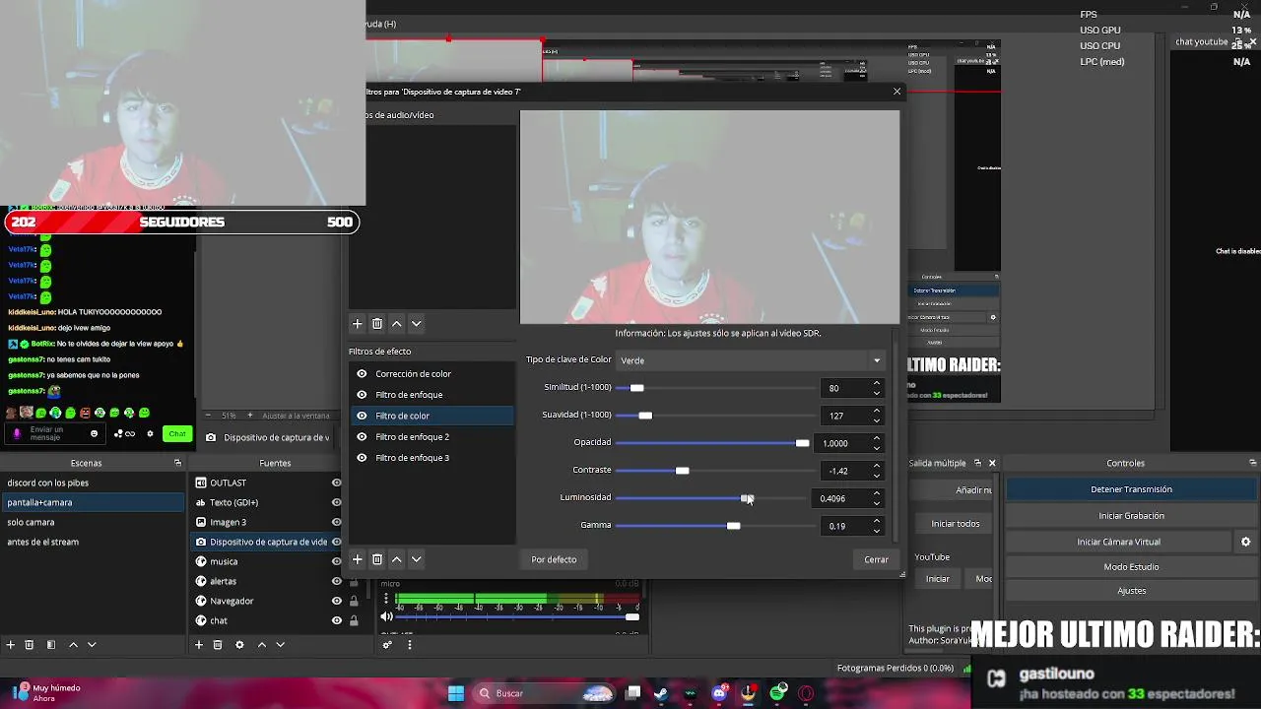Click the Gamma slider handle
The width and height of the screenshot is (1261, 709).
tap(733, 526)
